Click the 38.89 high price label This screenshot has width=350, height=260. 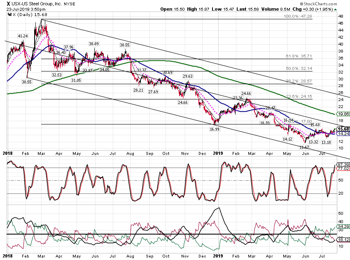tap(94, 44)
